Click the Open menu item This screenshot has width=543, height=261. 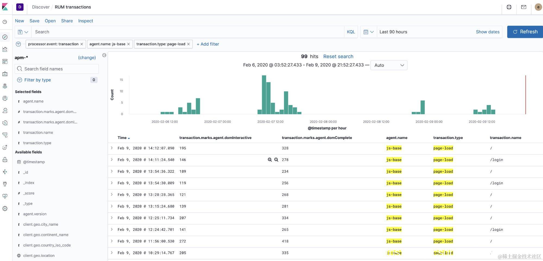[x=50, y=21]
